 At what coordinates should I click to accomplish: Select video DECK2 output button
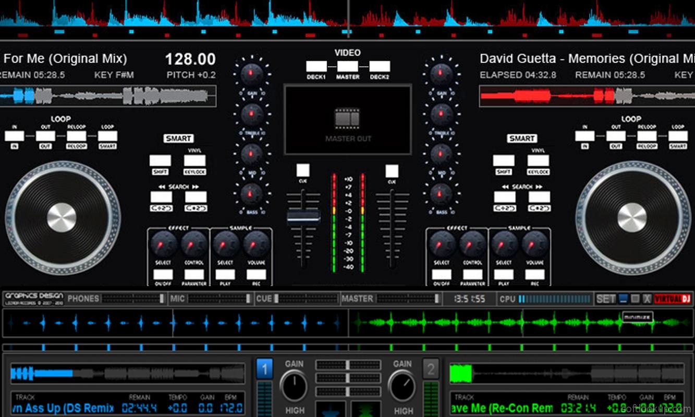tap(380, 66)
